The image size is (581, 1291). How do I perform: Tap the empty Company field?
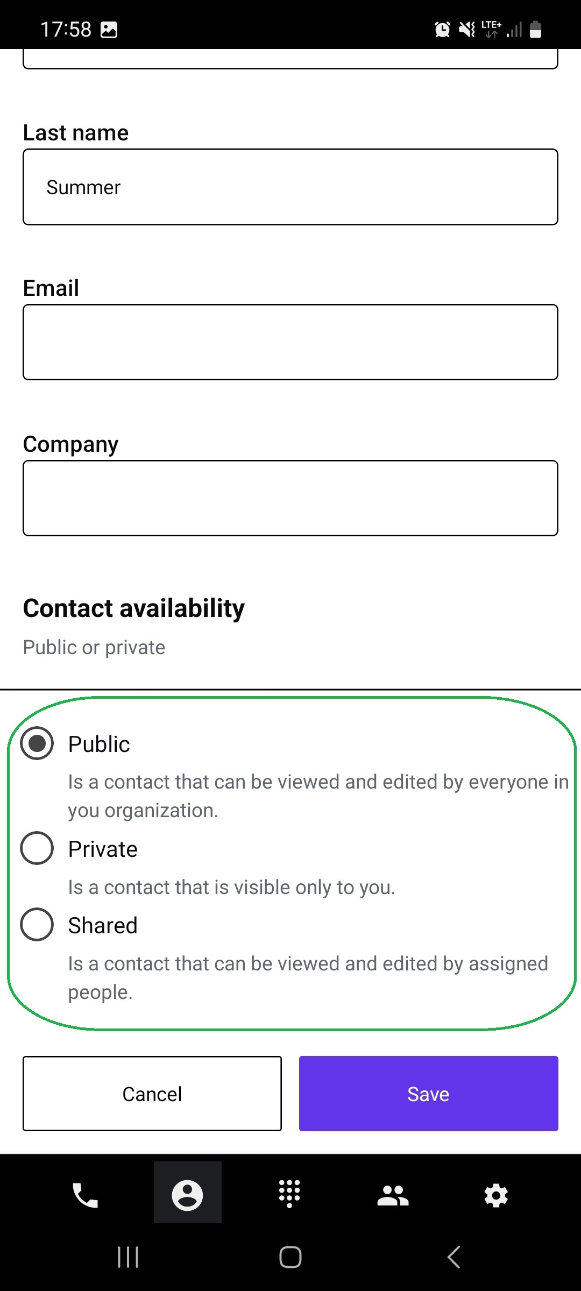(290, 498)
